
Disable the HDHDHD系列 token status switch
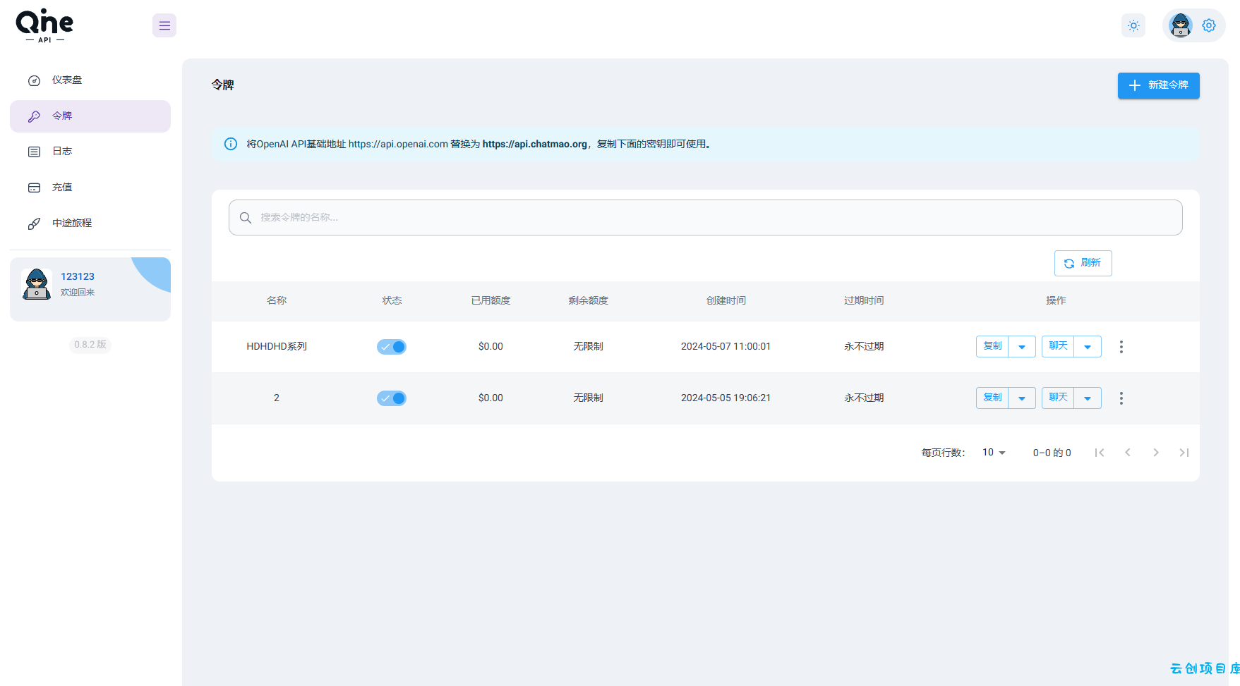392,347
